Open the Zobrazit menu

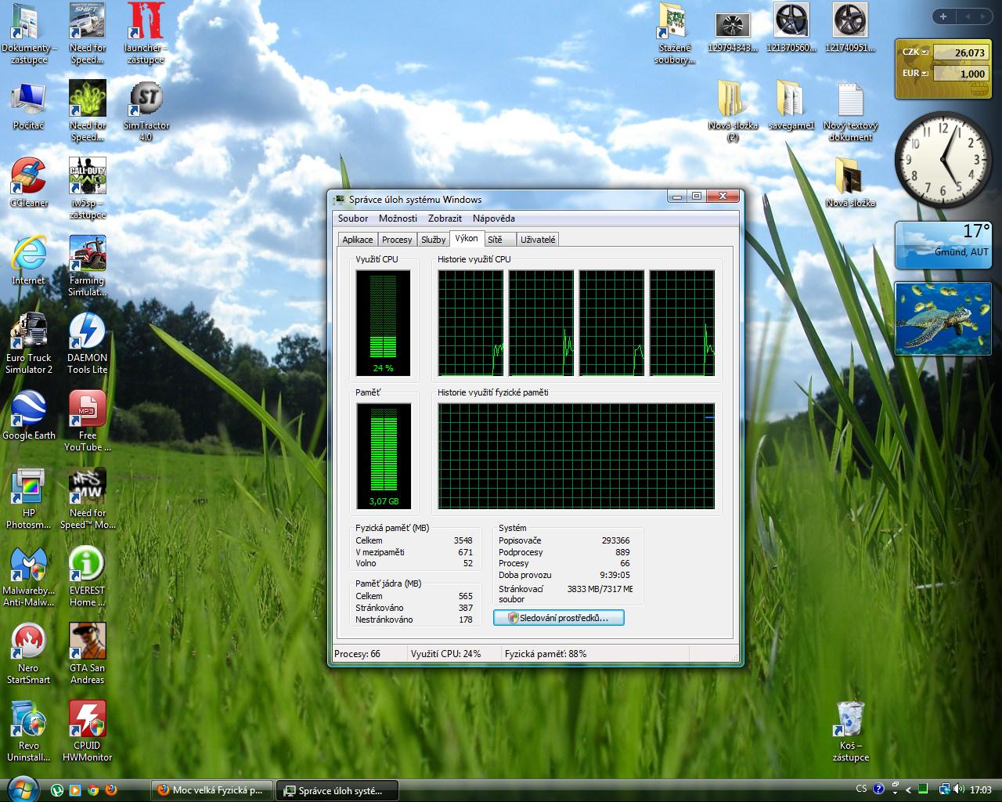(445, 219)
